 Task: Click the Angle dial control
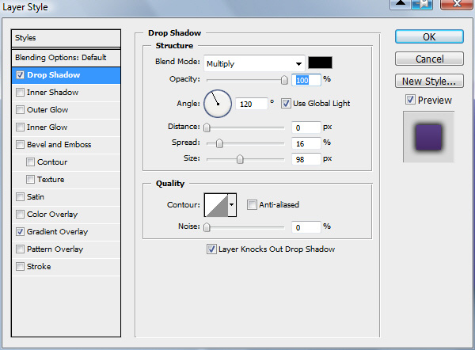click(218, 104)
